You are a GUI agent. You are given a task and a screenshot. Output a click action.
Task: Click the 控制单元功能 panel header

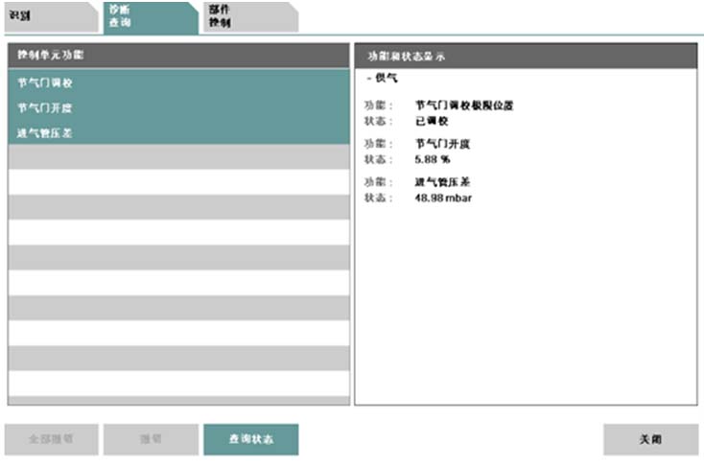pos(177,56)
